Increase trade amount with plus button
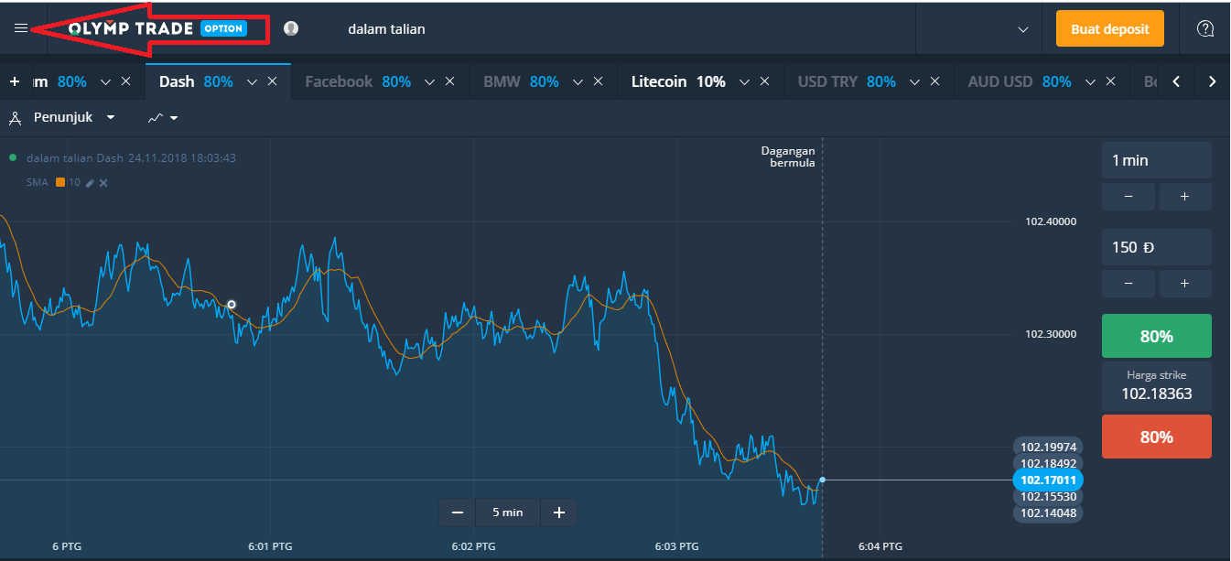 tap(1184, 283)
